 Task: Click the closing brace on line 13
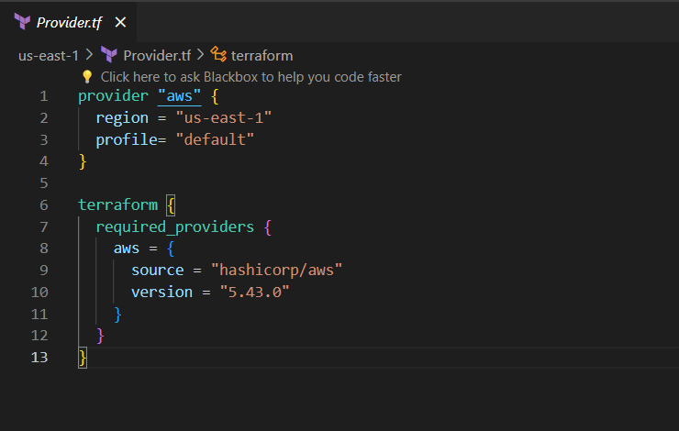pyautogui.click(x=83, y=358)
